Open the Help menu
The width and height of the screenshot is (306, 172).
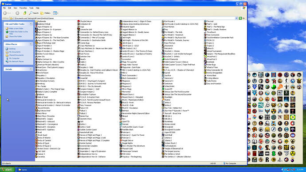37,8
